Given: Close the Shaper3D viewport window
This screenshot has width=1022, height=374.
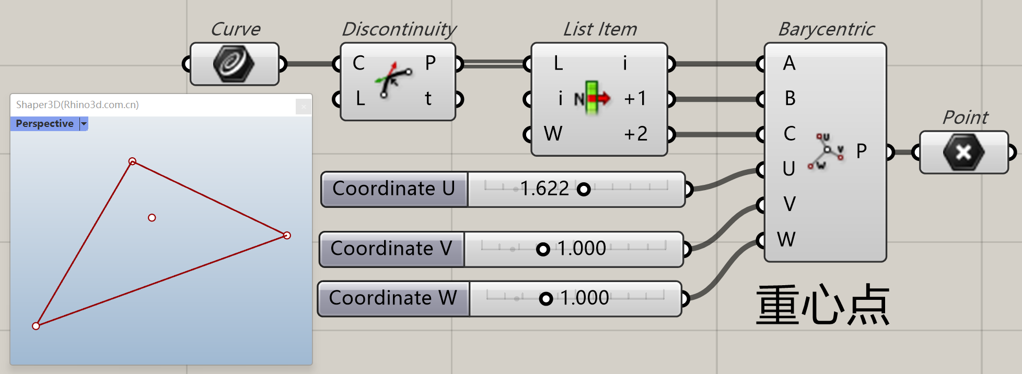Looking at the screenshot, I should pos(303,107).
